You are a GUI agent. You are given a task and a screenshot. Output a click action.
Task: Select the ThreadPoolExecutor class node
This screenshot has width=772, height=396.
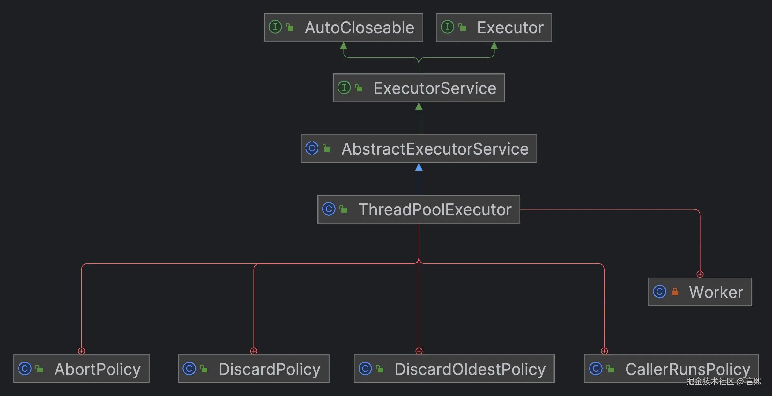click(x=419, y=209)
